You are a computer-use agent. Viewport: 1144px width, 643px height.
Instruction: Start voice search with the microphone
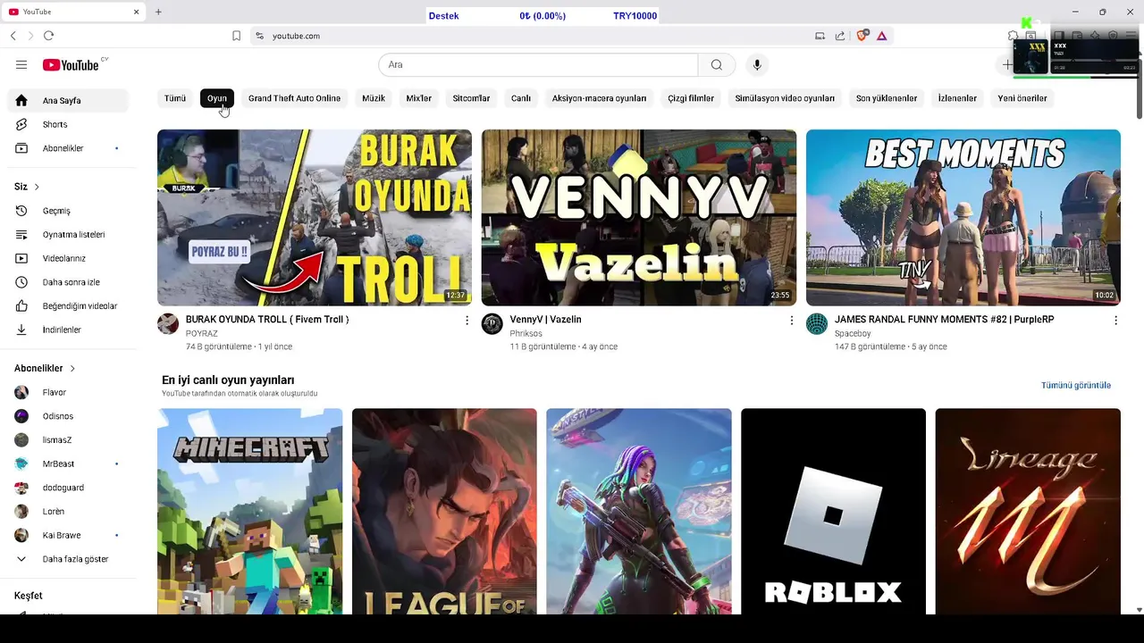click(757, 64)
